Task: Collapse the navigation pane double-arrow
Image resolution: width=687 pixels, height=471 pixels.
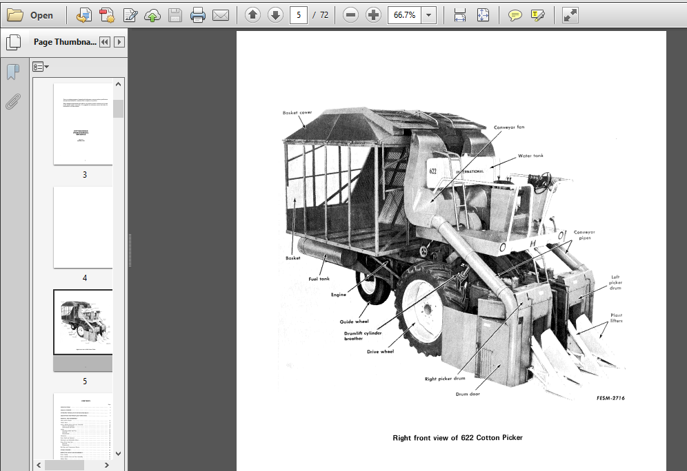Action: click(x=105, y=42)
